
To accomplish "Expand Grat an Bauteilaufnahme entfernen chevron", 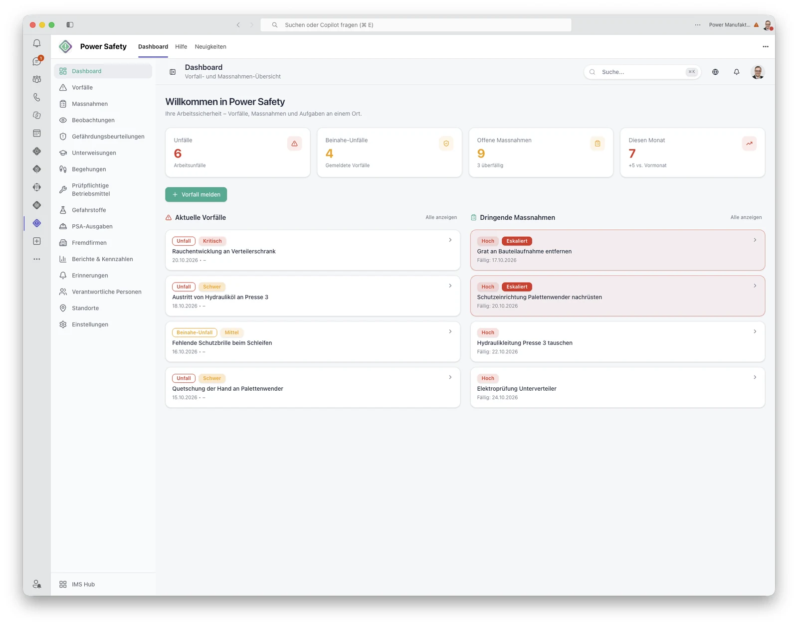I will tap(755, 240).
